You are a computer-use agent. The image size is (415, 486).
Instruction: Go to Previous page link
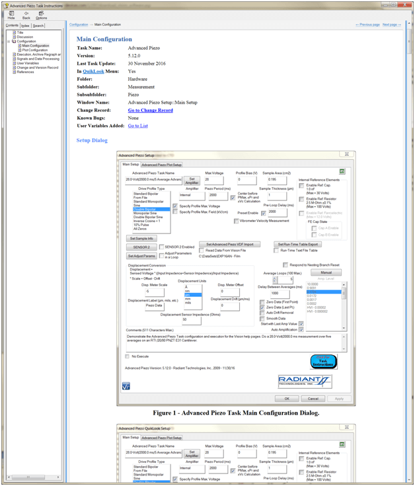(367, 24)
